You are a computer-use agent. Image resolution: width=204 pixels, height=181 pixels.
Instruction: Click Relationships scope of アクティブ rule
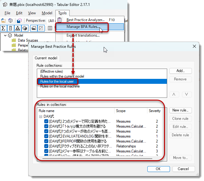coord(126,146)
